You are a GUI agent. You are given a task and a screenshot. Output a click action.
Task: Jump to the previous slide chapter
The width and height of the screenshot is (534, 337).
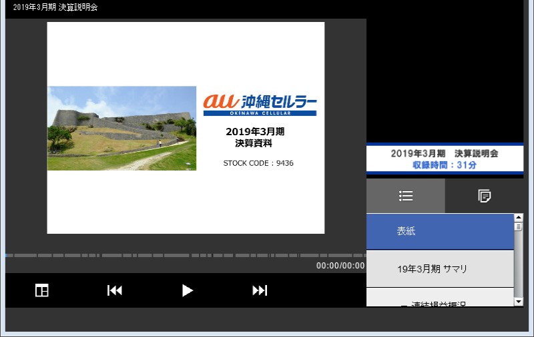pyautogui.click(x=114, y=290)
